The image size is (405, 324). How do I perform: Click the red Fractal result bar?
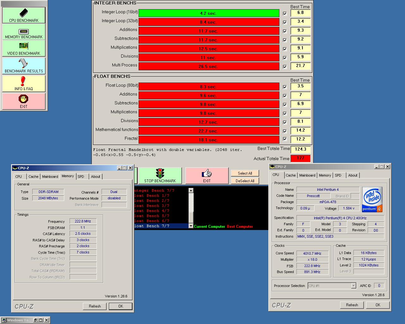(209, 140)
